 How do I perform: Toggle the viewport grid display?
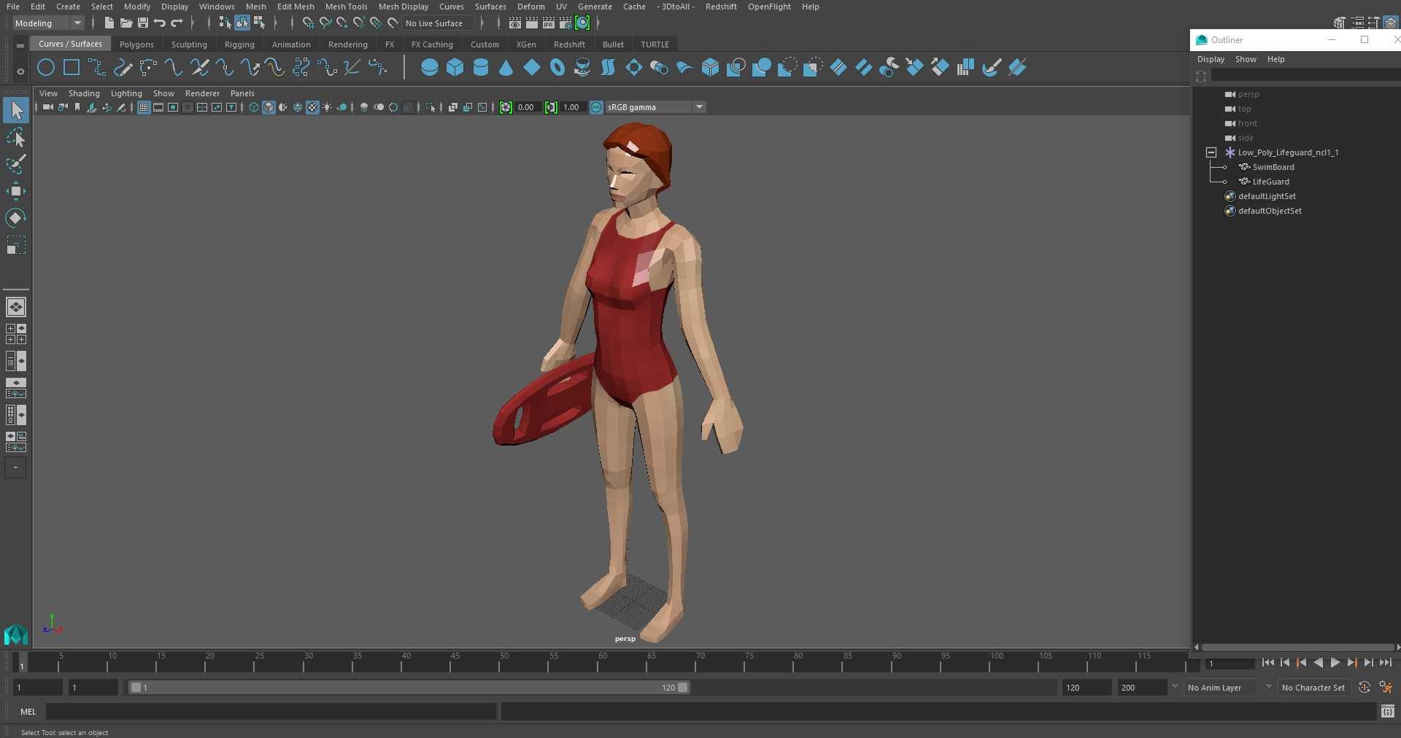tap(144, 107)
